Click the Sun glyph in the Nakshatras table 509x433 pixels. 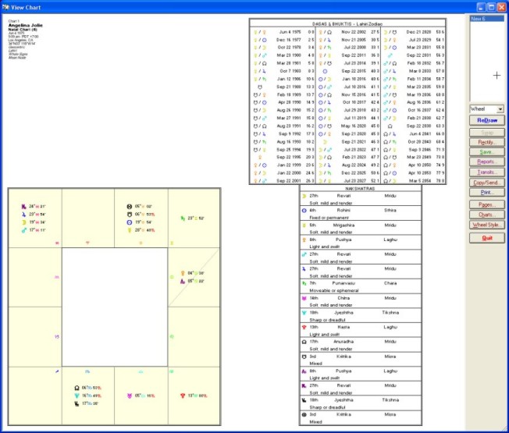point(304,209)
